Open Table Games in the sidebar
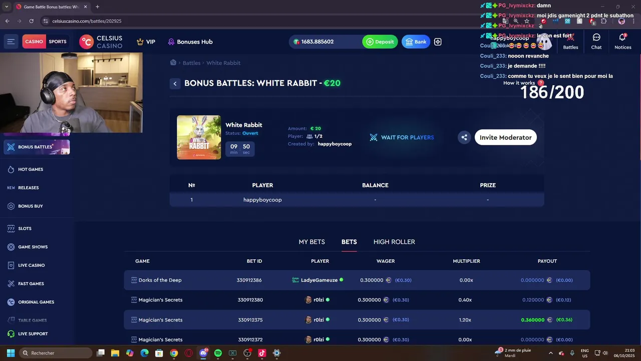 33,320
